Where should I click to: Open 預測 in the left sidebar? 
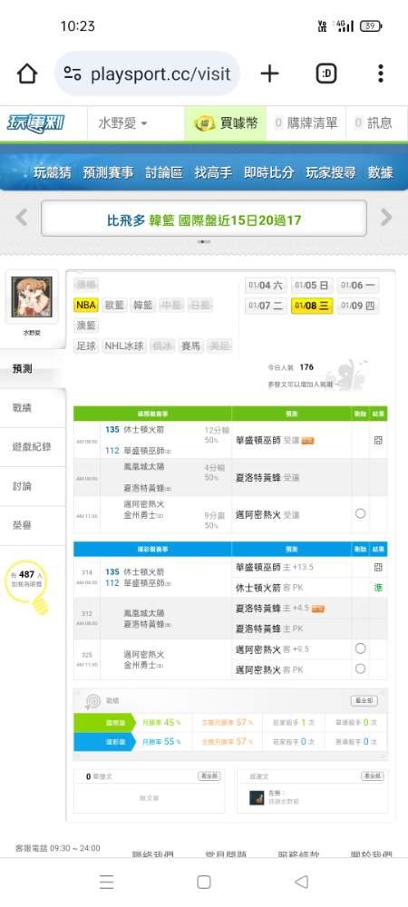33,368
